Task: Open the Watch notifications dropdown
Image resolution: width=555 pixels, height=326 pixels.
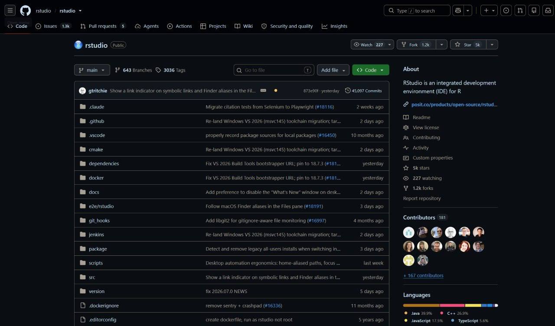Action: [x=372, y=45]
